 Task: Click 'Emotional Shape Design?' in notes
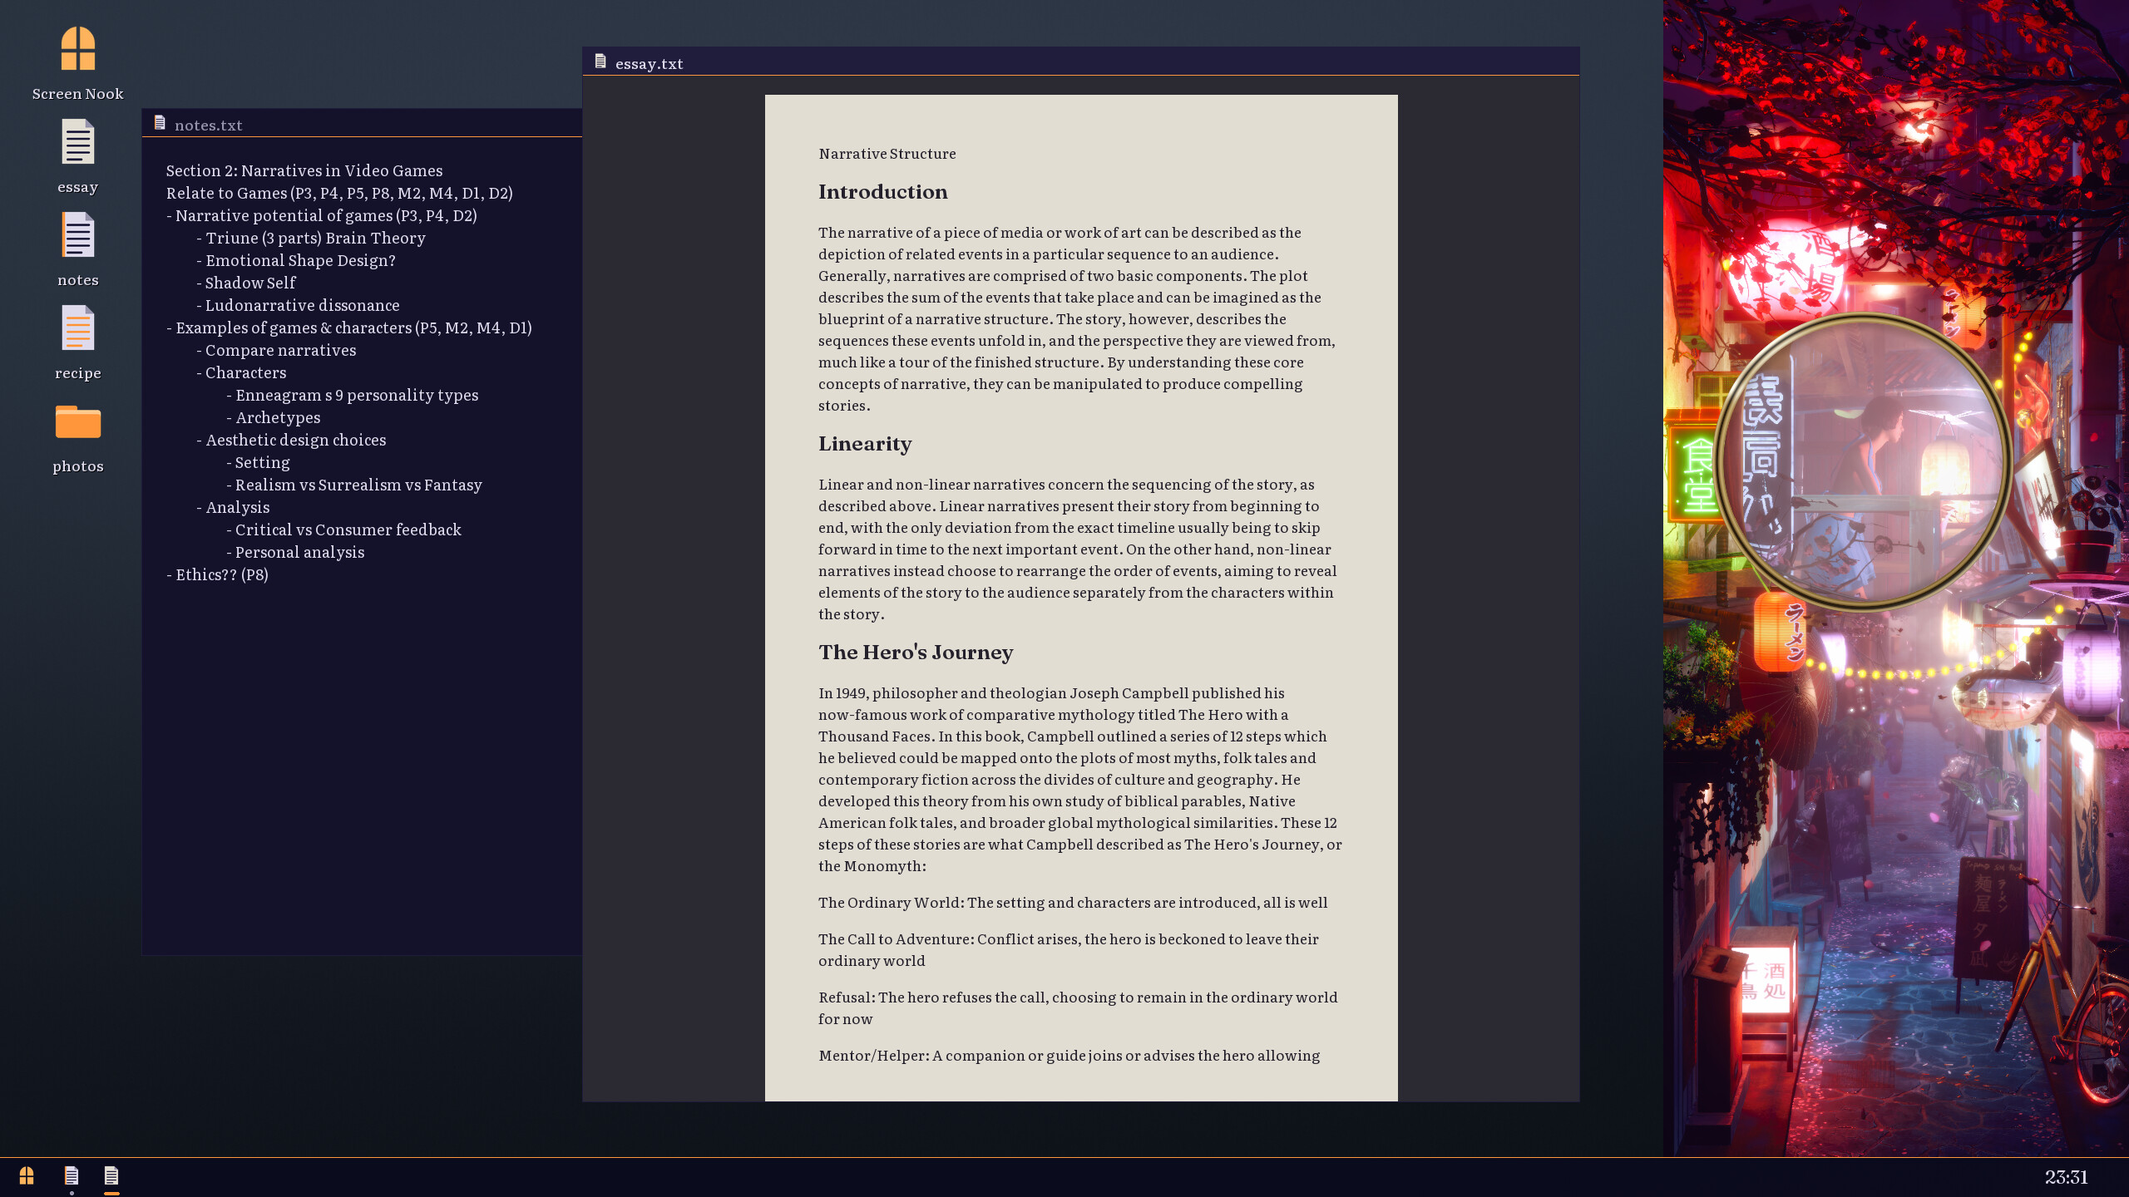point(296,260)
